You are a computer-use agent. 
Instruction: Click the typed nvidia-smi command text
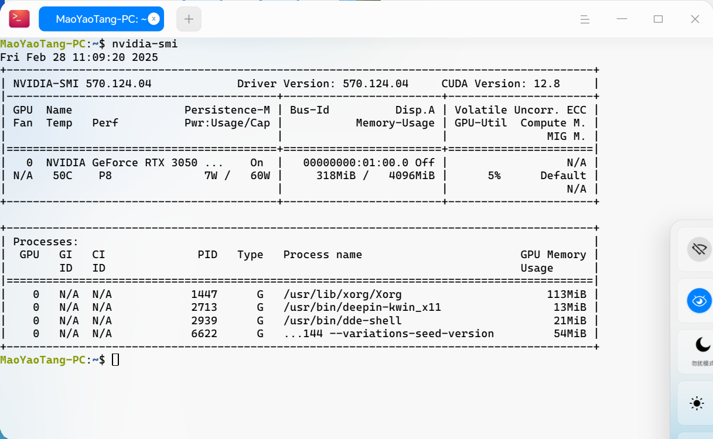pos(145,44)
